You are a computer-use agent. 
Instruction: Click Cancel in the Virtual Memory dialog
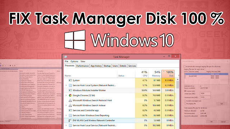pos(223,122)
